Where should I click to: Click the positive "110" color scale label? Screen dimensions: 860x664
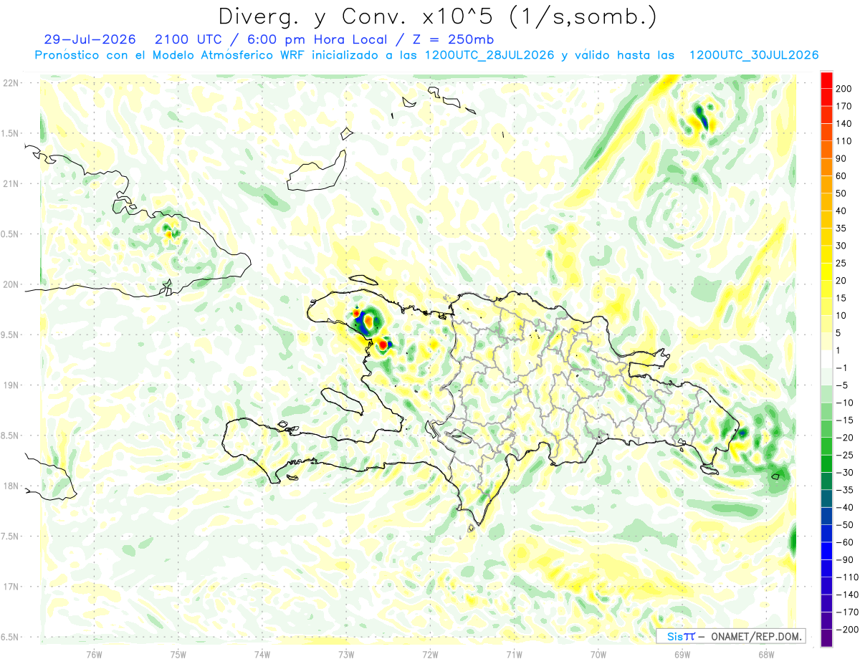844,141
